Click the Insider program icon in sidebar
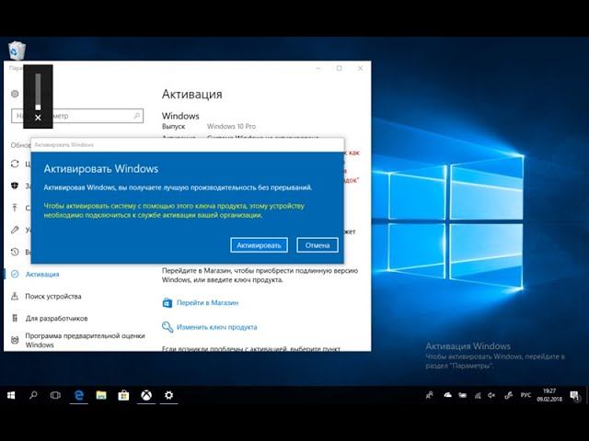589x441 pixels. [x=15, y=340]
